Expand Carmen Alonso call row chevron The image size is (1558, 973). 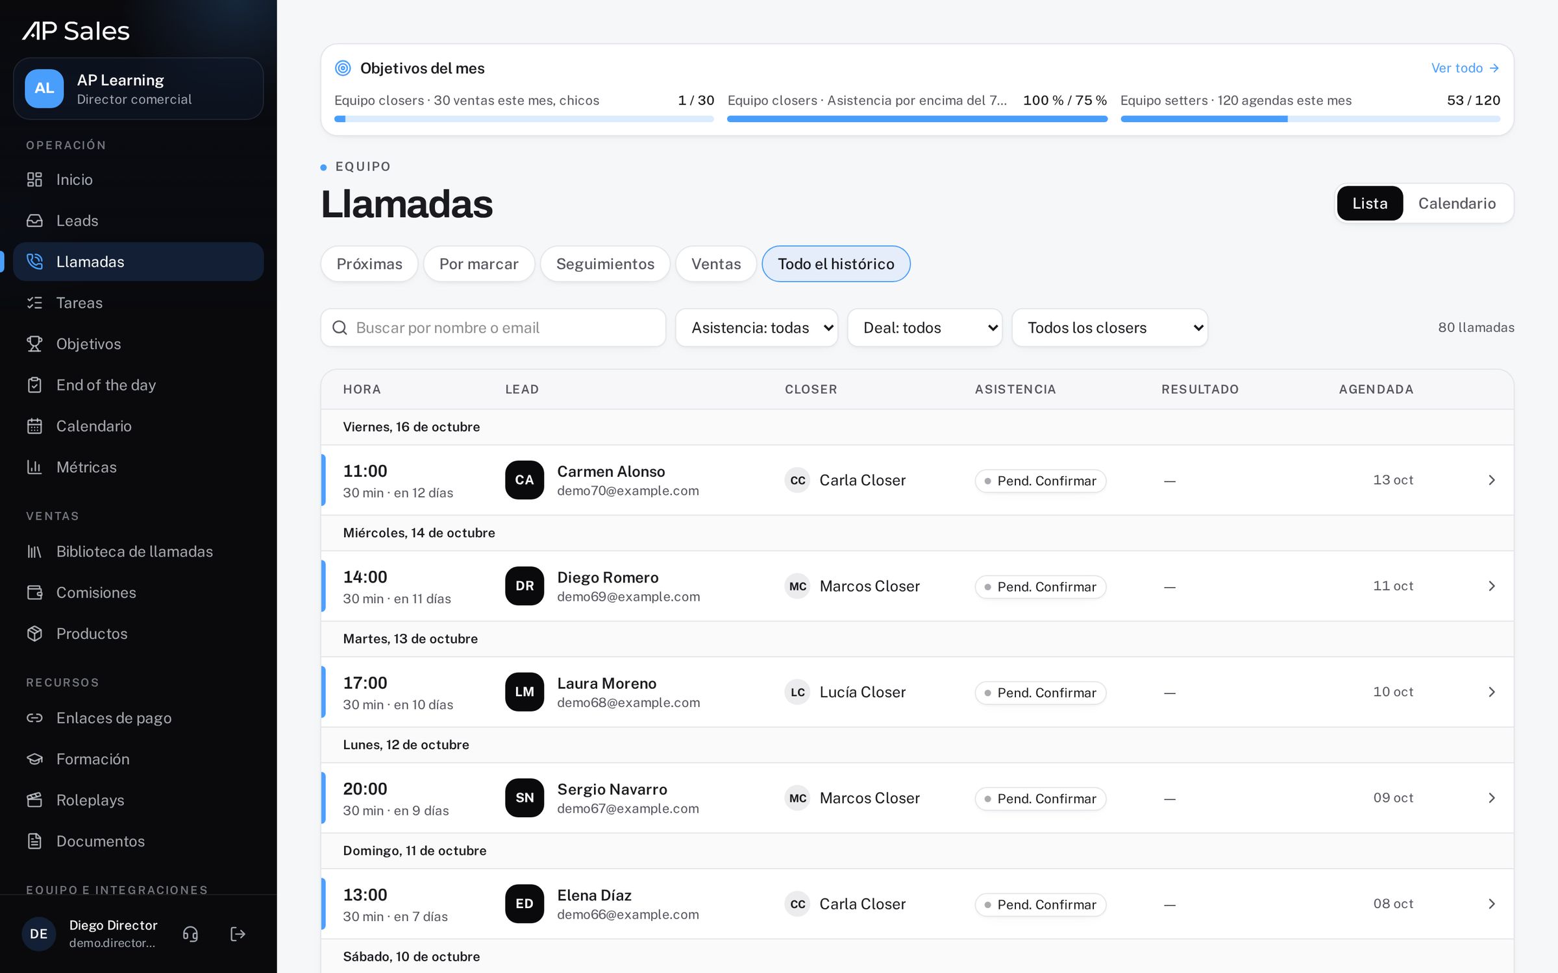tap(1492, 480)
